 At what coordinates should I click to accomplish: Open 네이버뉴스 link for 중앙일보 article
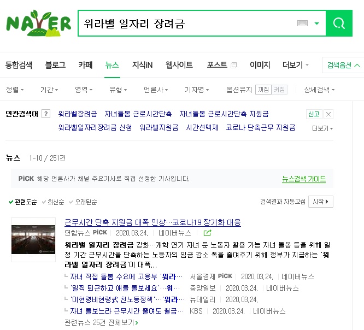tap(283, 288)
